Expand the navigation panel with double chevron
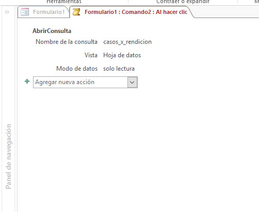This screenshot has width=259, height=212. click(7, 12)
